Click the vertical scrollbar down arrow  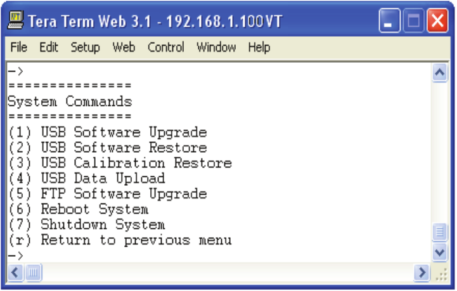[439, 252]
